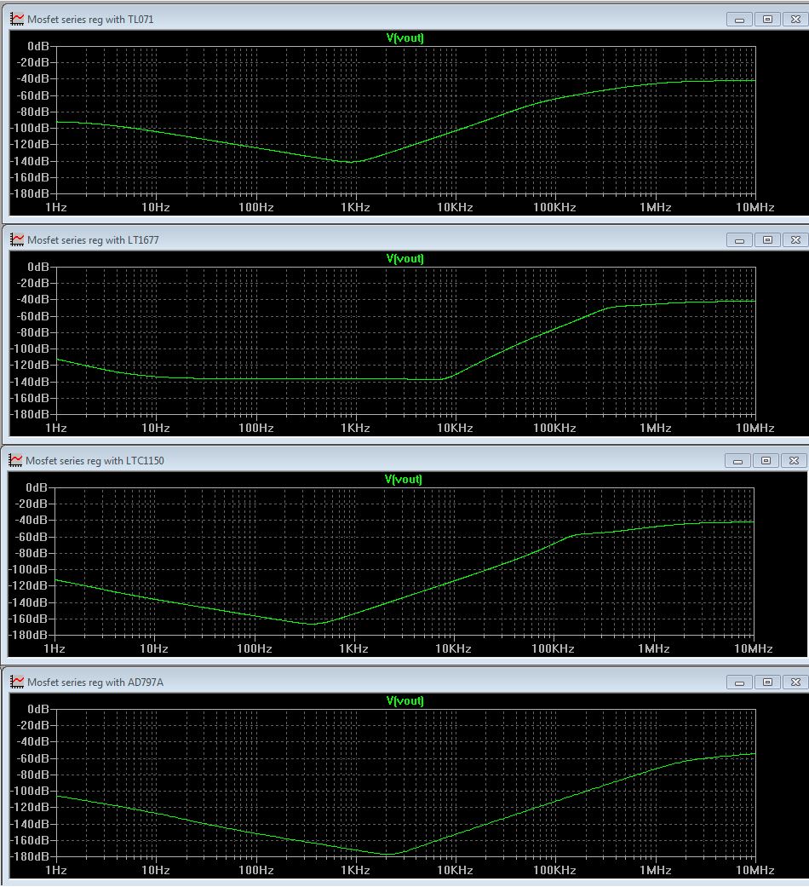Click the -180dB axis label in LT1677 plot
The width and height of the screenshot is (809, 887).
pos(31,414)
